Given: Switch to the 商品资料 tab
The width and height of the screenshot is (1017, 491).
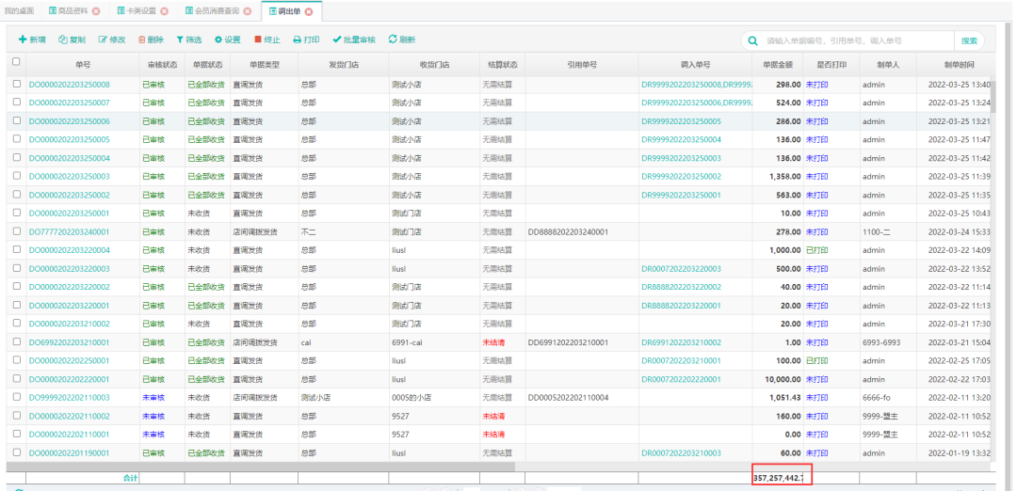Looking at the screenshot, I should coord(73,11).
